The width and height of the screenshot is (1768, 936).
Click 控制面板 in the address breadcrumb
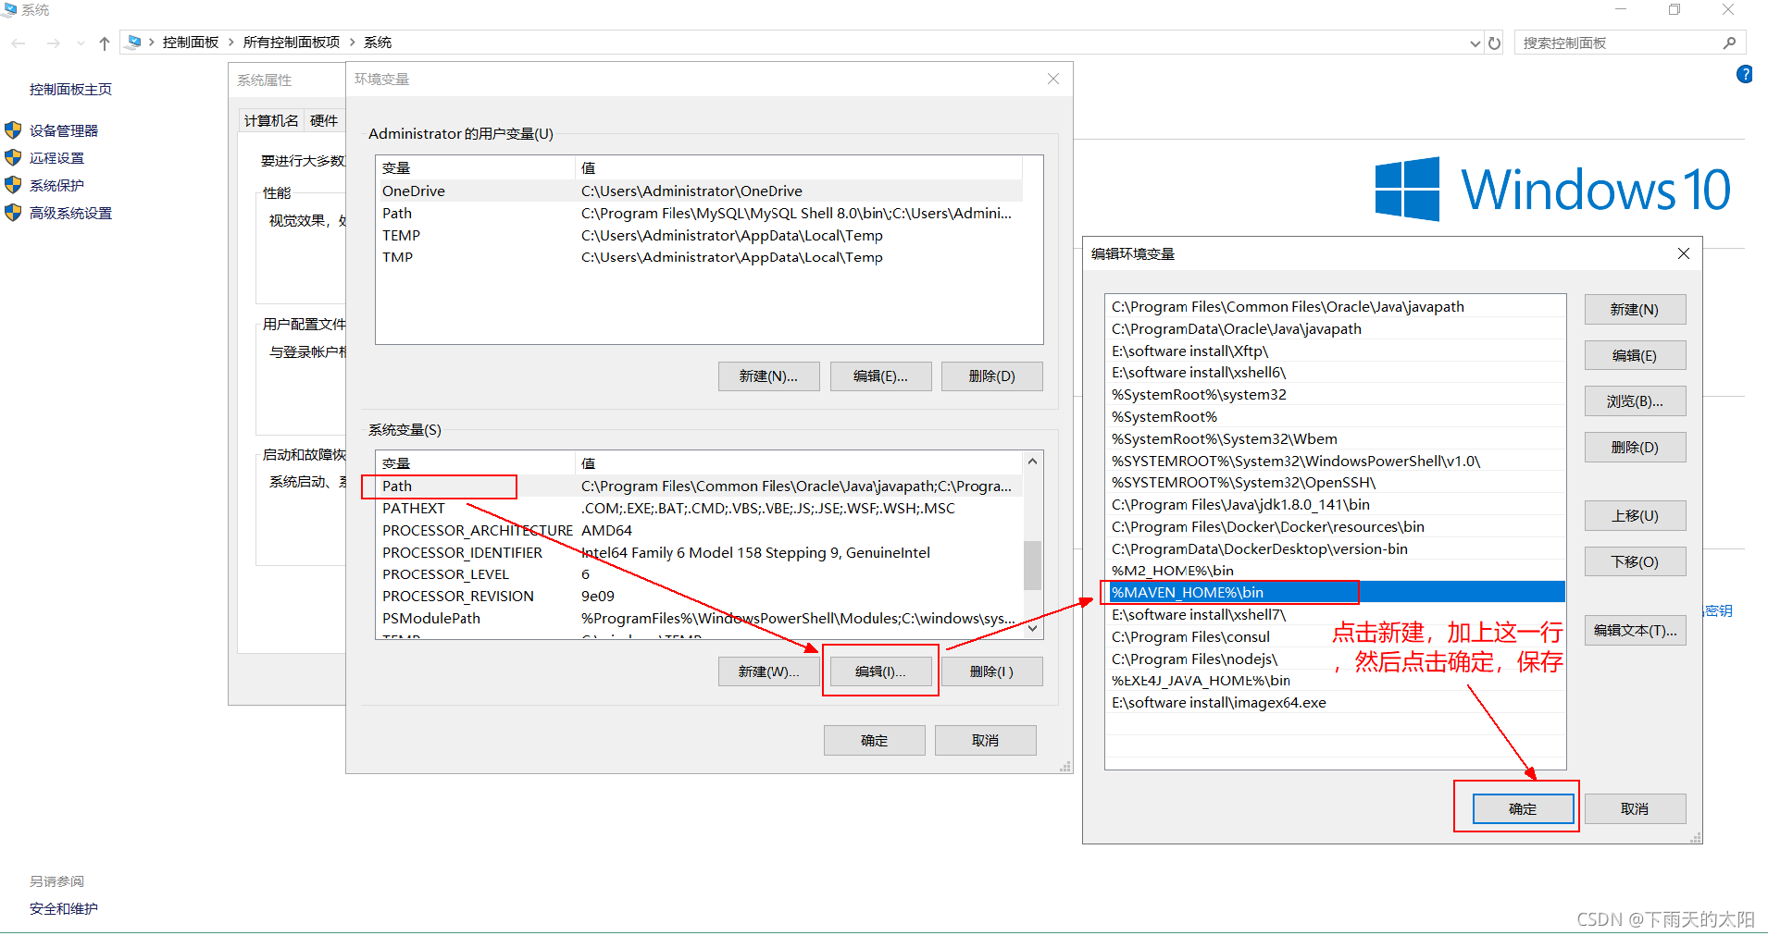tap(191, 43)
